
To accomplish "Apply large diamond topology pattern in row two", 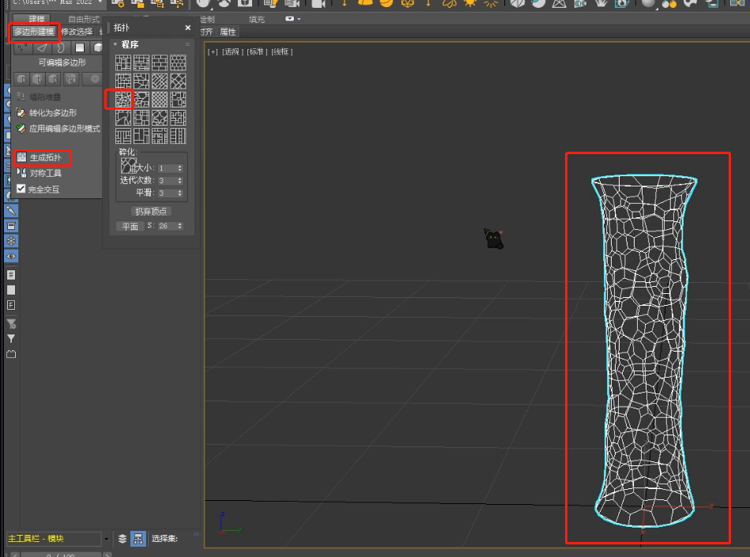I will click(x=178, y=81).
